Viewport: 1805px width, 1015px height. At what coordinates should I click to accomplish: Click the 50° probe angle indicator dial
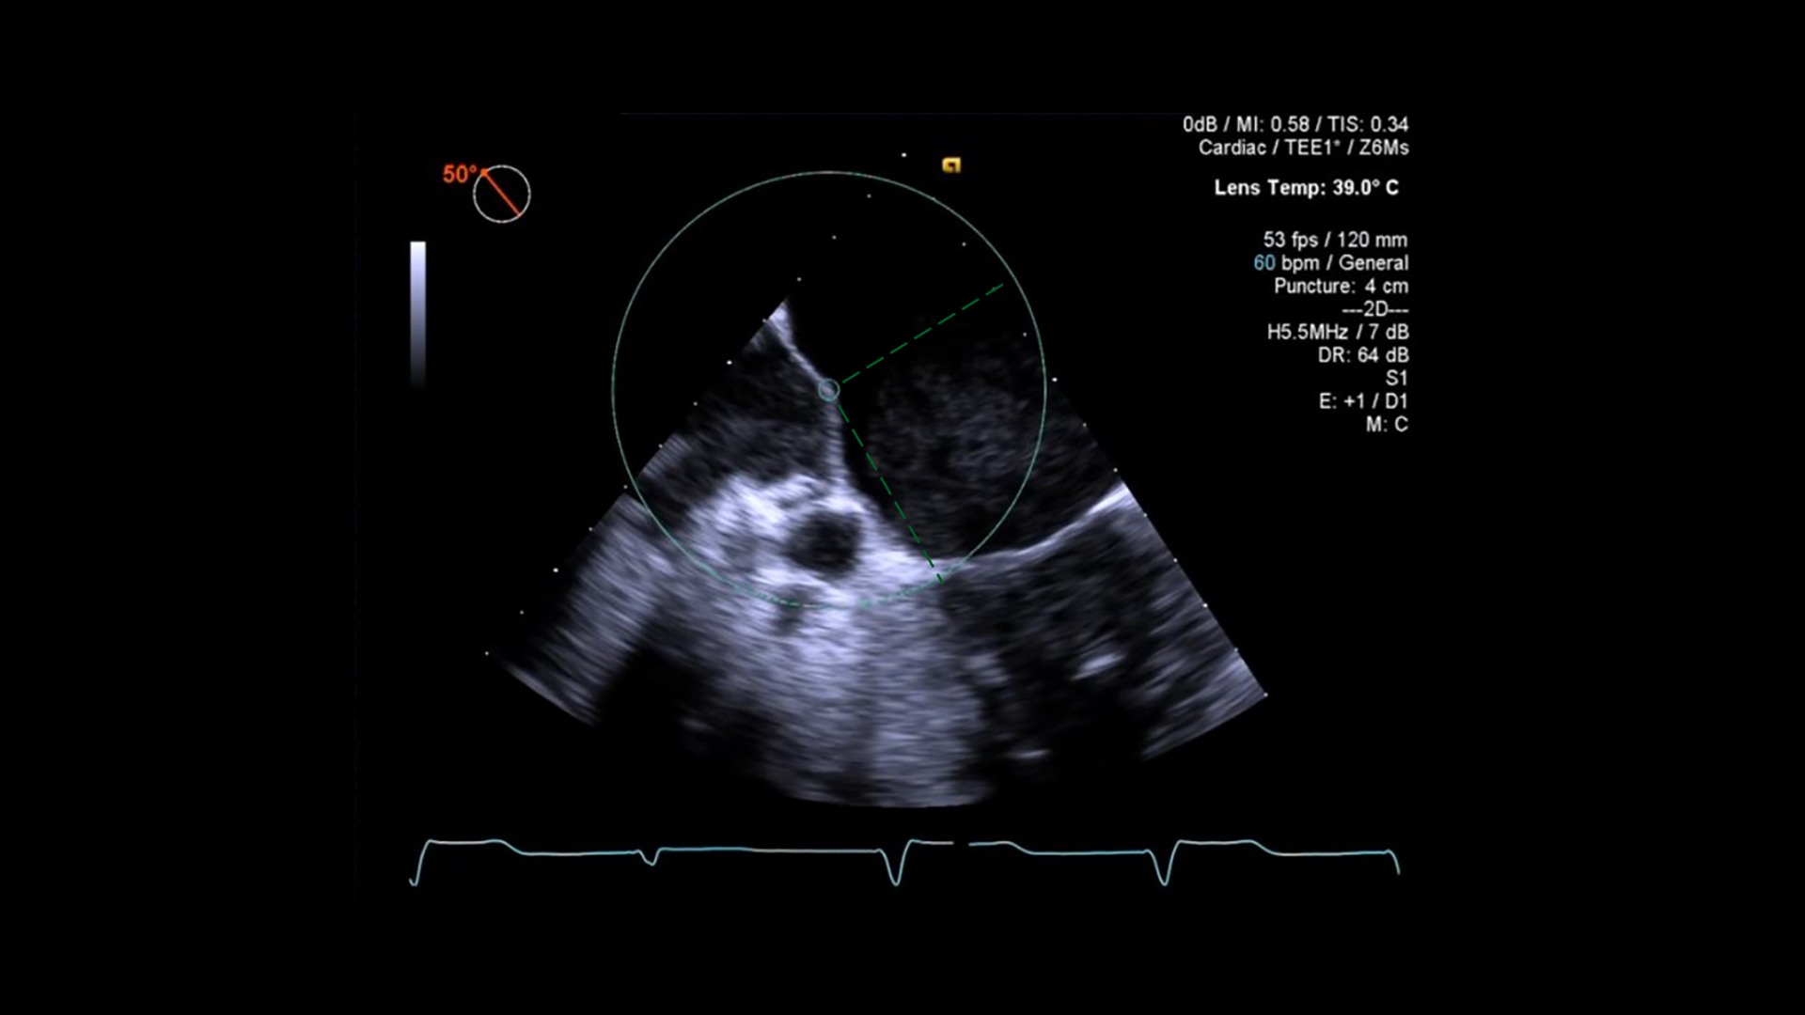pyautogui.click(x=501, y=194)
